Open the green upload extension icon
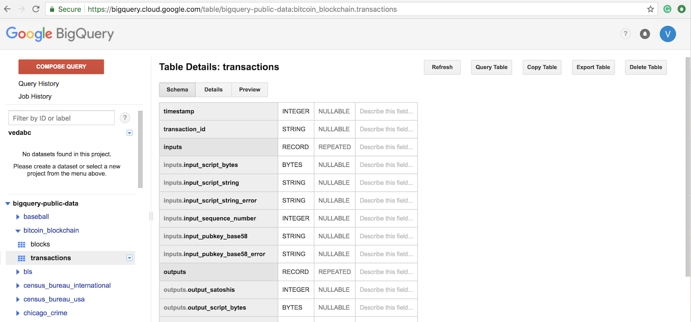This screenshot has height=322, width=691. 681,9
